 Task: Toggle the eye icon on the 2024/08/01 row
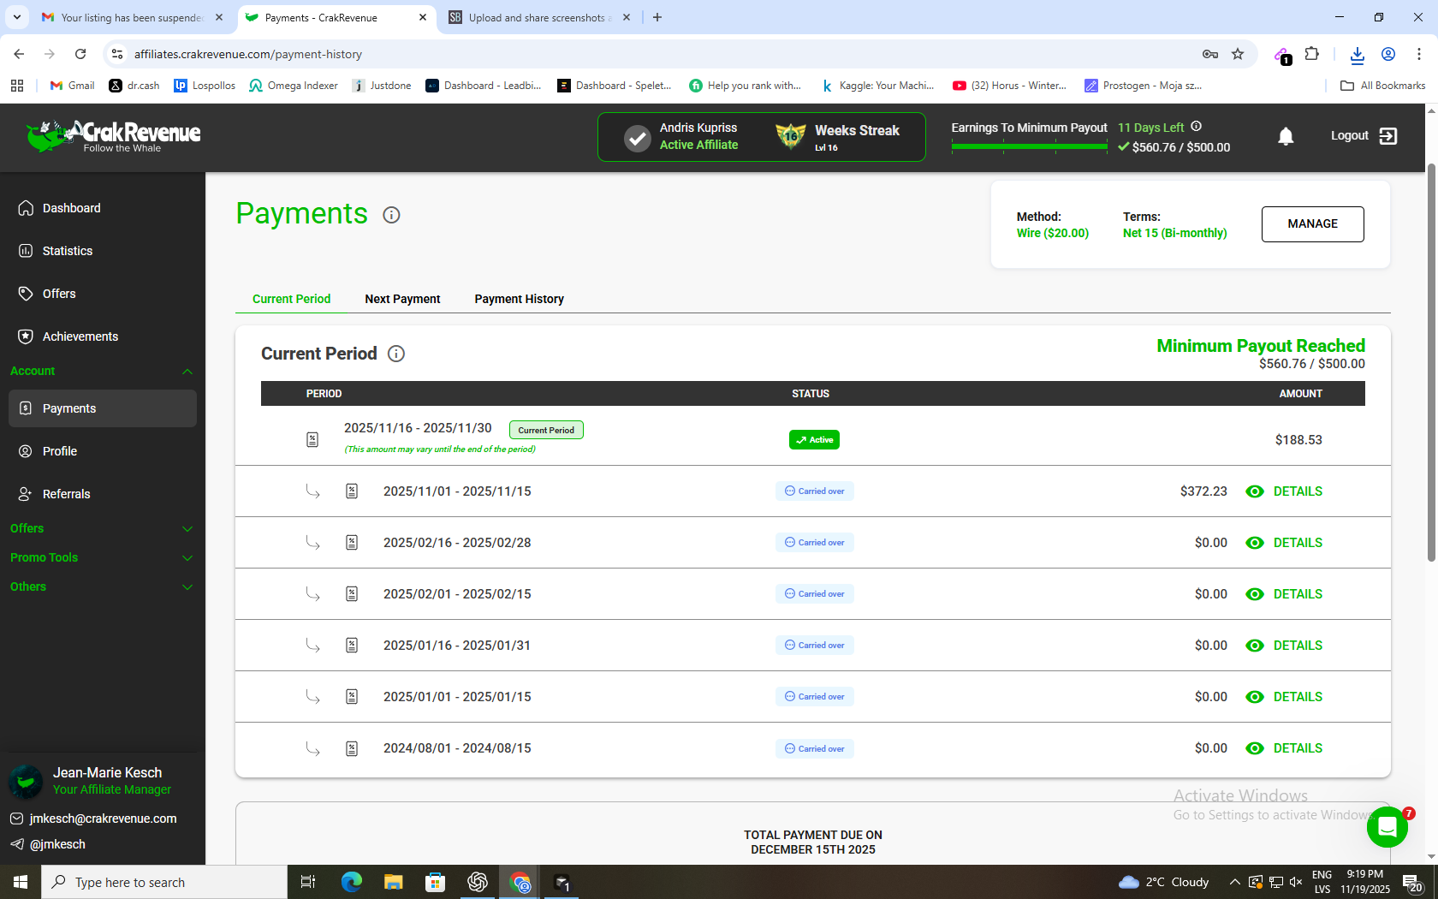point(1255,748)
